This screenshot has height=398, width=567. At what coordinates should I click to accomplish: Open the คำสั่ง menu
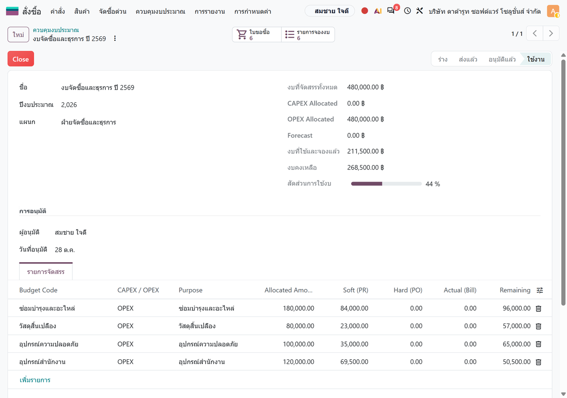[x=58, y=11]
